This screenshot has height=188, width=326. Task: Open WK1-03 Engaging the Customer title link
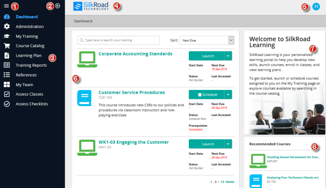pos(133,142)
